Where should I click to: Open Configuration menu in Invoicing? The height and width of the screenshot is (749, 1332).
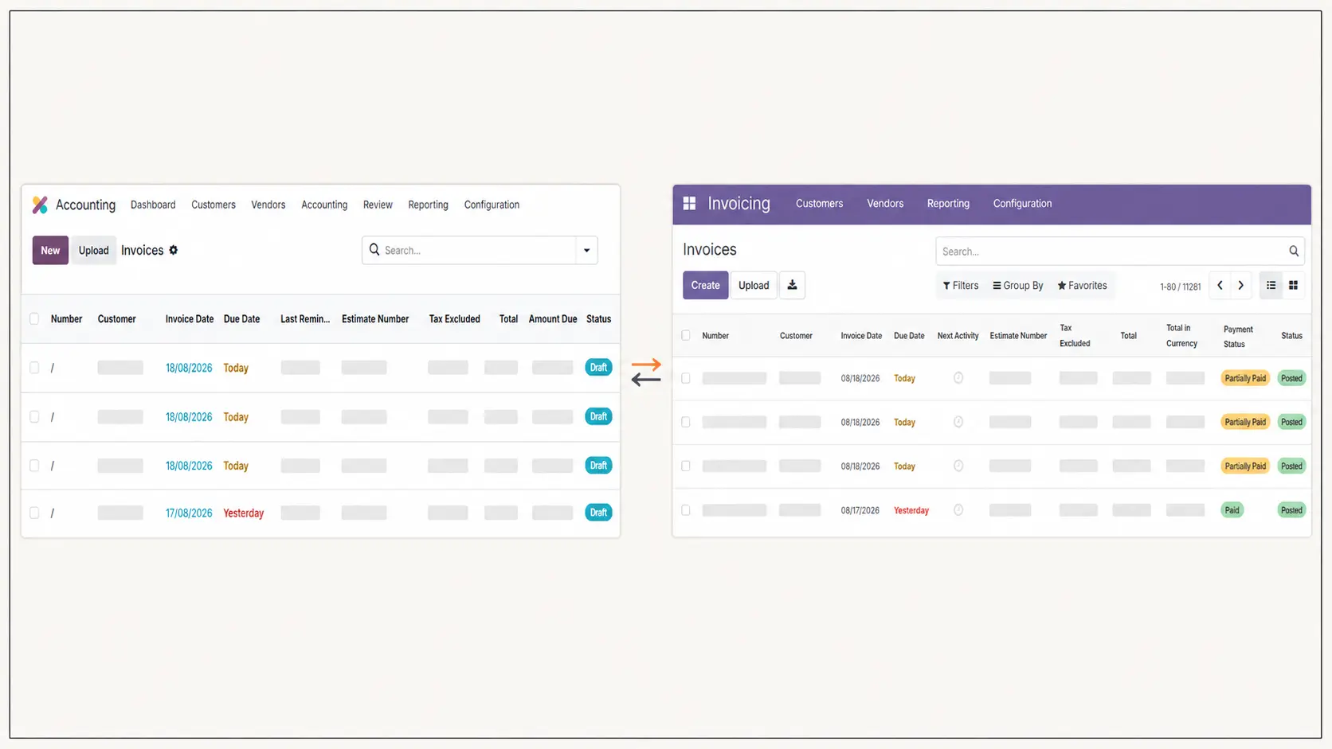coord(1022,204)
